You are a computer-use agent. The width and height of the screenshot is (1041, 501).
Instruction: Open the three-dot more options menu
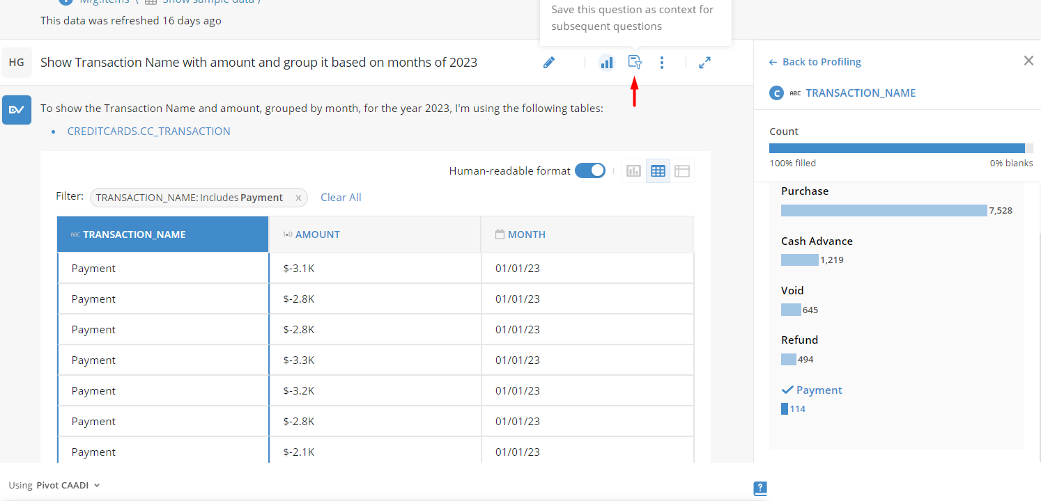point(662,63)
